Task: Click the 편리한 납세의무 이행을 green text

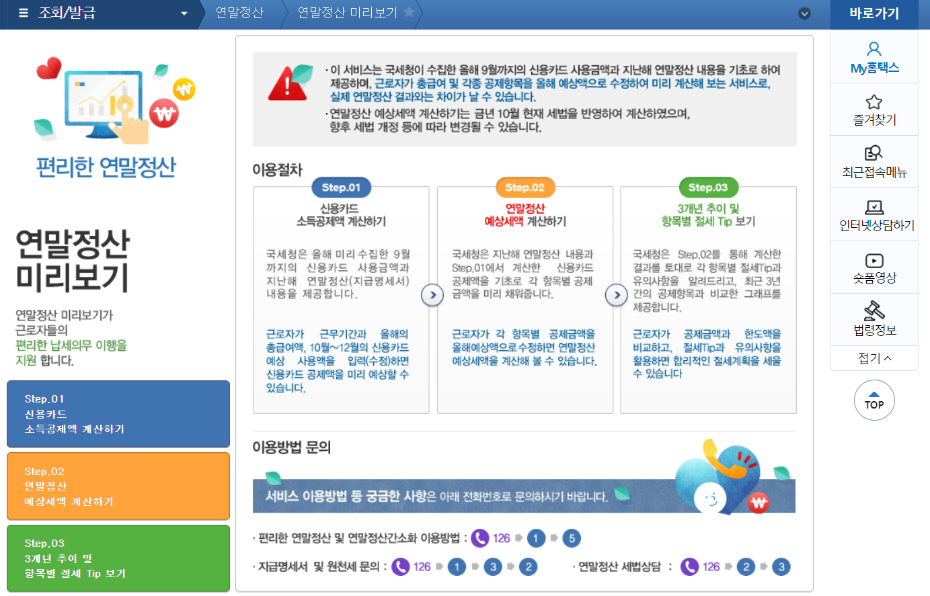Action: 71,345
